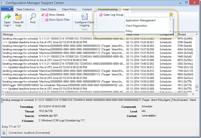Image resolution: width=201 pixels, height=138 pixels.
Task: Pick the Policy log group option
Action: (129, 31)
